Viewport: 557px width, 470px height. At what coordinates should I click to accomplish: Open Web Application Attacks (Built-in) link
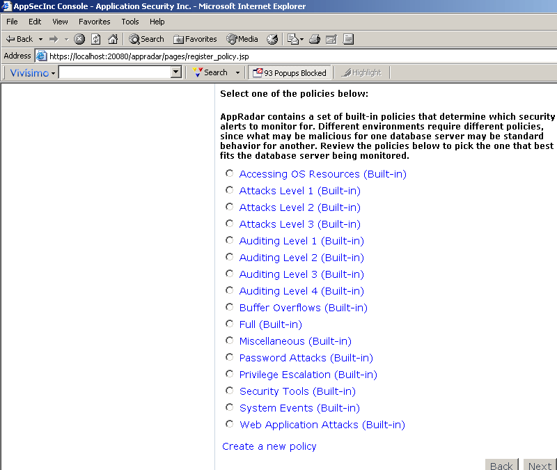(322, 425)
